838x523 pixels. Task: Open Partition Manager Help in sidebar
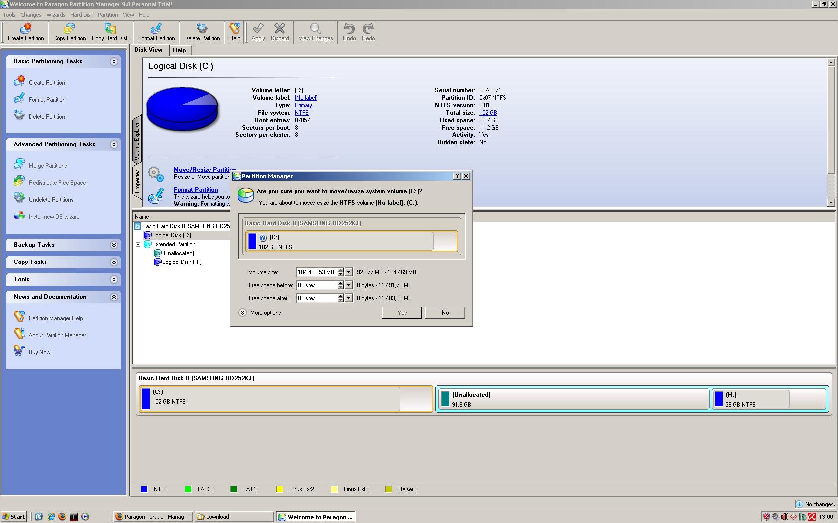tap(48, 317)
